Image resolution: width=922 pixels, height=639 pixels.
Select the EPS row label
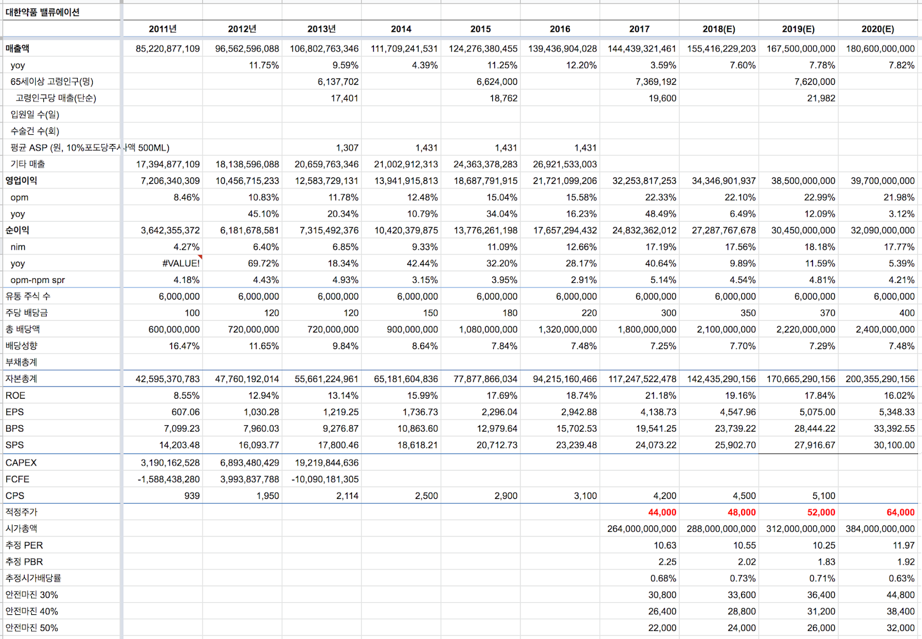[x=15, y=412]
